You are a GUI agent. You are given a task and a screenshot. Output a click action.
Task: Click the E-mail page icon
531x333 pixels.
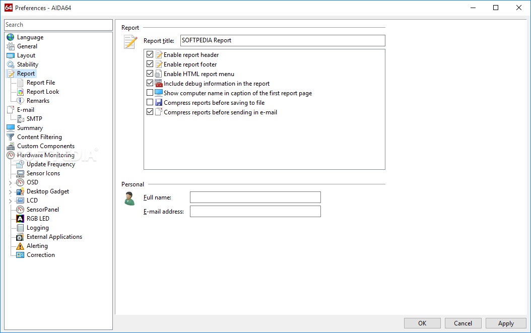(x=11, y=110)
